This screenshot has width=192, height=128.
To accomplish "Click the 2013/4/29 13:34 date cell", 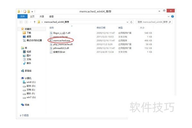I will tap(105, 52).
